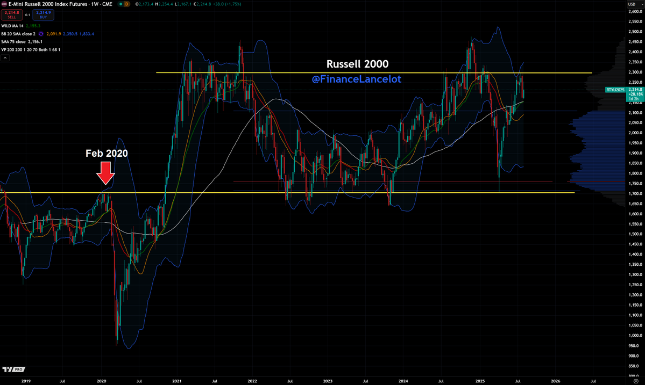The width and height of the screenshot is (645, 385).
Task: Click the blue BUY 2,214.9 button
Action: (x=43, y=15)
